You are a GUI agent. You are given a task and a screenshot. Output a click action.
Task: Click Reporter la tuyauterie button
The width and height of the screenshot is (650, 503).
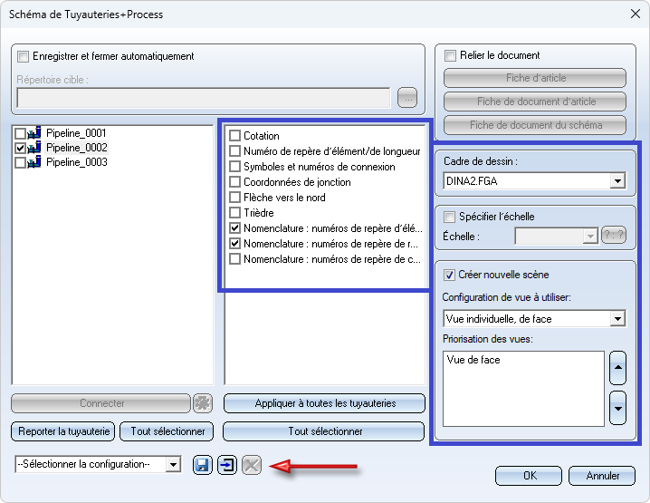[x=63, y=431]
